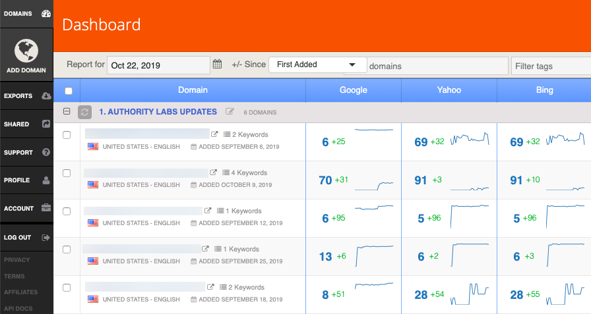The height and width of the screenshot is (314, 591).
Task: Click the US flag in the September 6 row
Action: point(93,147)
